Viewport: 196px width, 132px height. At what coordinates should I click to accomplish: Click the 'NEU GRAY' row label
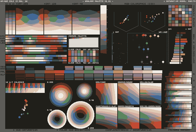point(3,68)
